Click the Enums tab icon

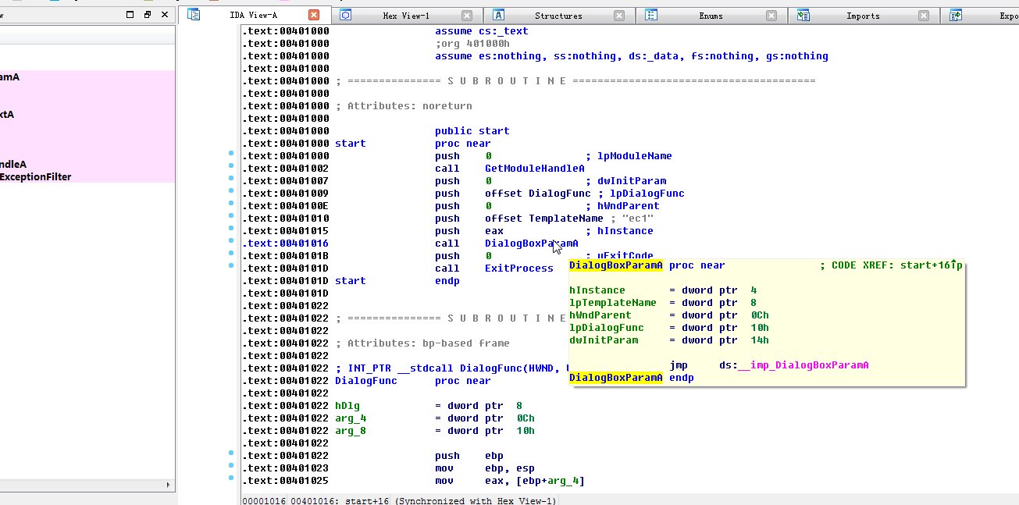point(650,15)
